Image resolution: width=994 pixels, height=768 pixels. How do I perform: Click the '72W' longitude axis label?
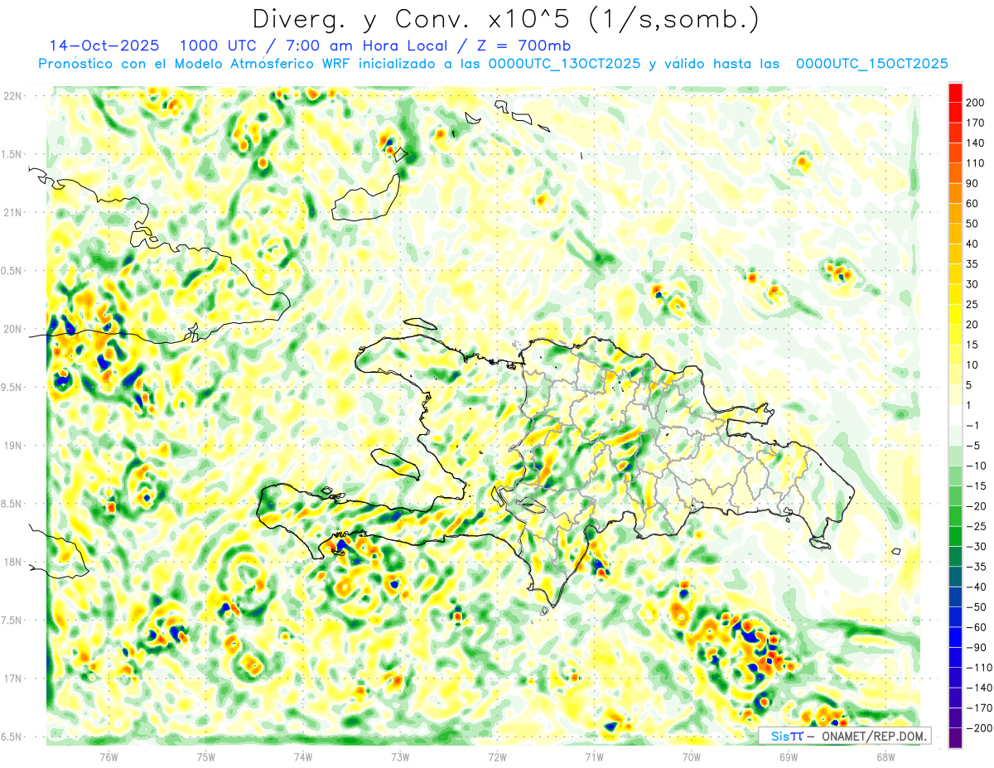point(497,756)
